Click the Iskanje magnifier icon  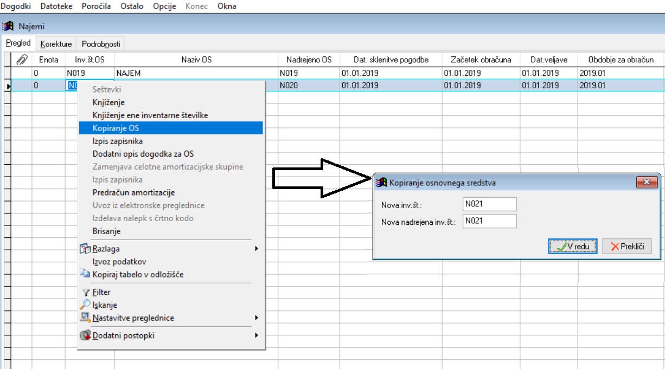85,305
